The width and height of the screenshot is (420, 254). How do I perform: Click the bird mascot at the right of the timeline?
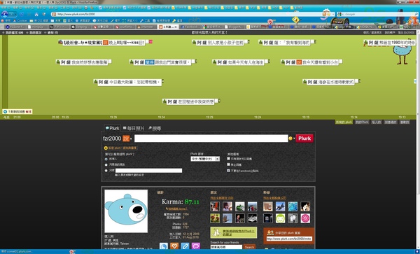coord(402,53)
